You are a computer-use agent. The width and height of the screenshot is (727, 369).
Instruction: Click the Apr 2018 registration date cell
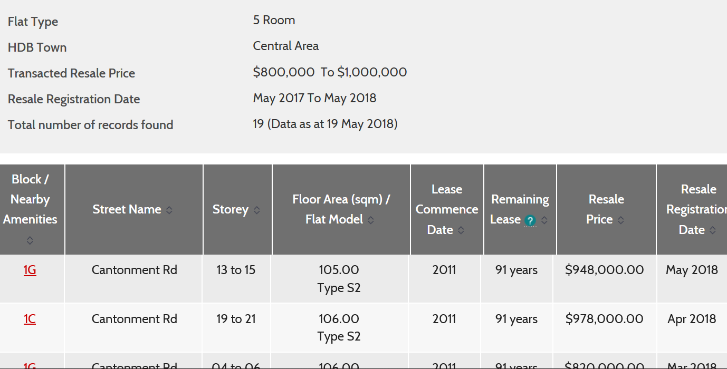(x=692, y=319)
